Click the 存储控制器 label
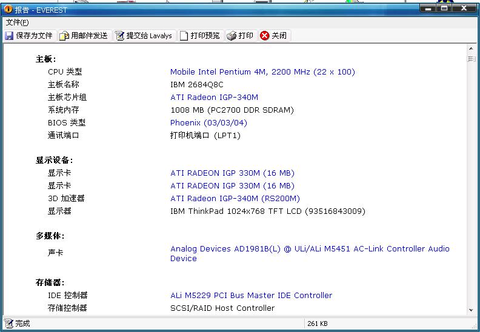Screen dimensions: 480x332 [67, 308]
